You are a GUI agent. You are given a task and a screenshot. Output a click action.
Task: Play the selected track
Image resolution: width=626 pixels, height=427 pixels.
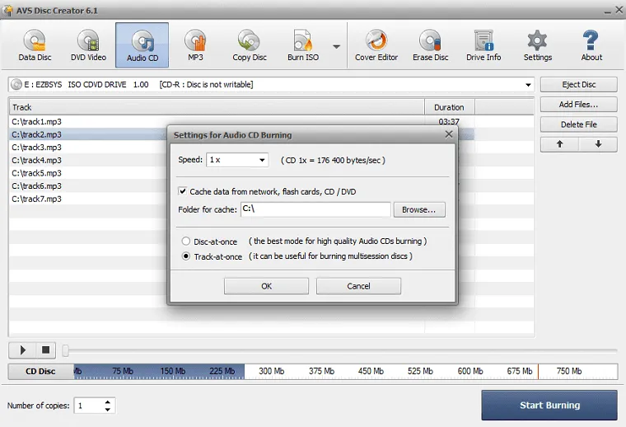coord(23,350)
